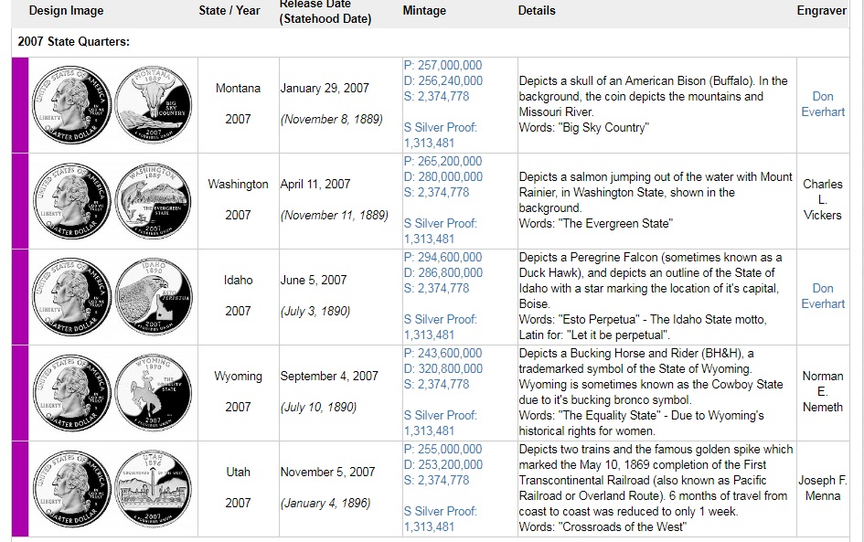Click Washington mintage D: 280,000,000
The height and width of the screenshot is (542, 864).
click(x=443, y=176)
